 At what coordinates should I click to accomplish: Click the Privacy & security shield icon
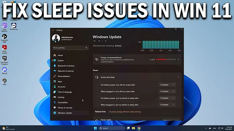pyautogui.click(x=55, y=108)
